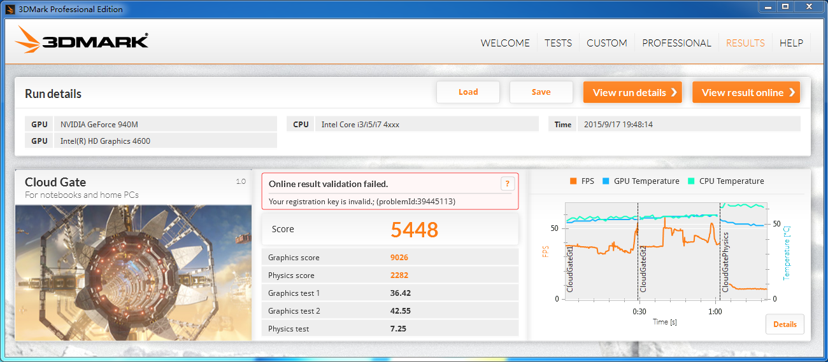Click the Cloud Gate title heading
Screen dimensions: 828x362
[x=55, y=182]
